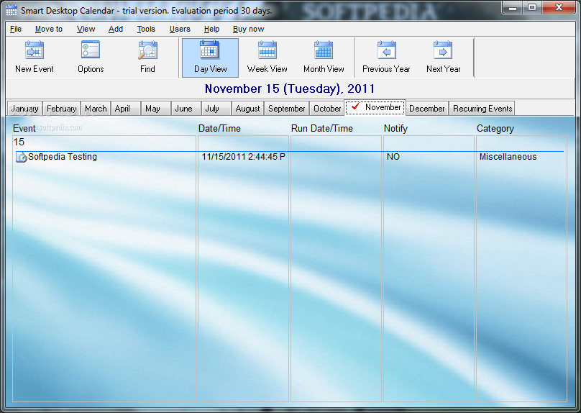This screenshot has height=413, width=581.
Task: Switch to the October tab
Action: (327, 109)
